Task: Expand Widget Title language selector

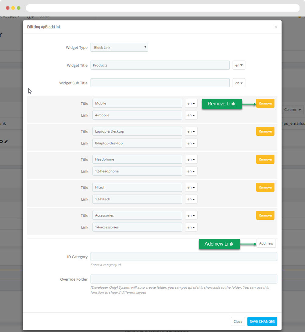Action: 239,65
